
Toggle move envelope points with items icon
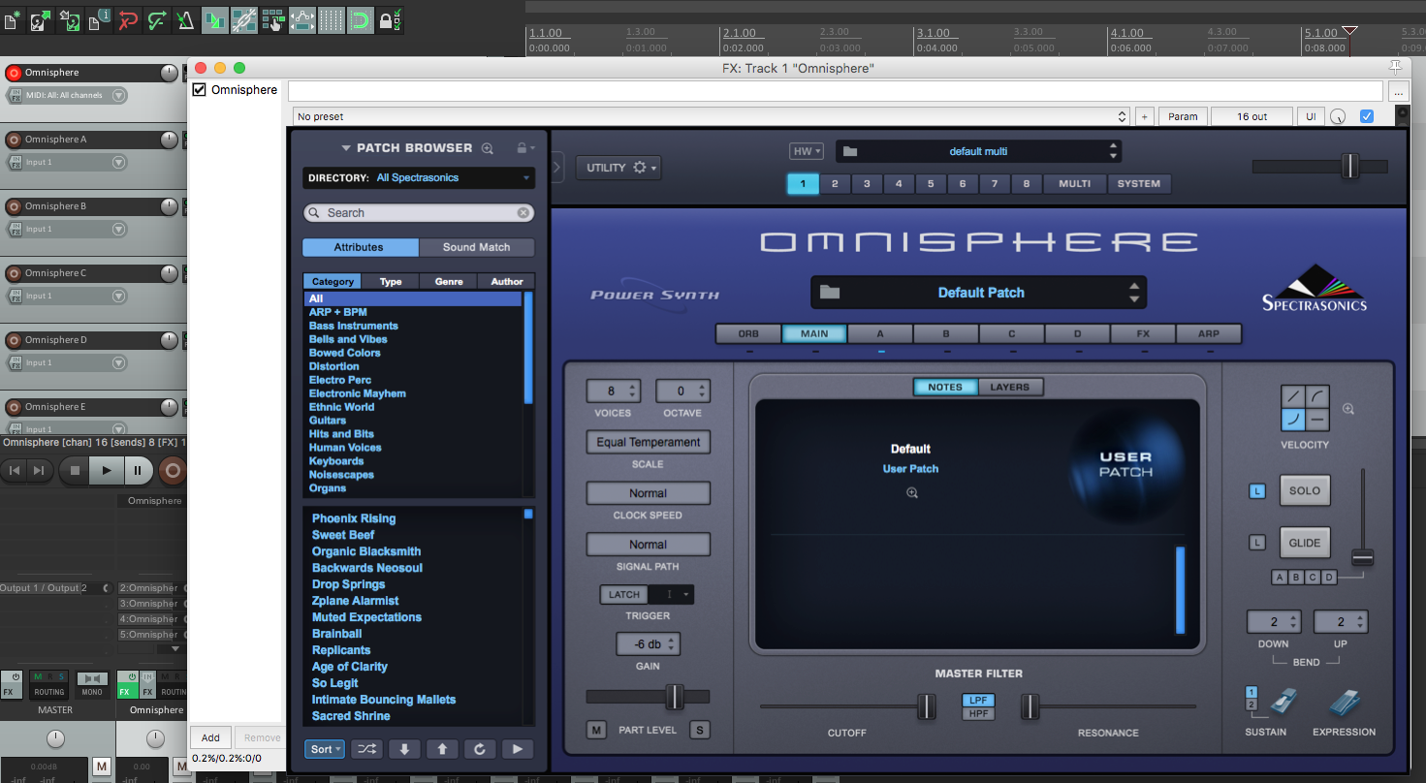tap(302, 19)
